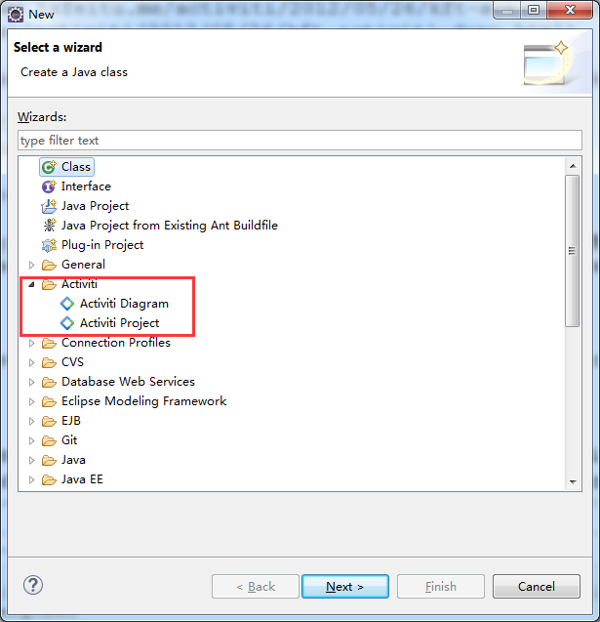Expand the Connection Profiles folder
Viewport: 600px width, 622px height.
(31, 343)
